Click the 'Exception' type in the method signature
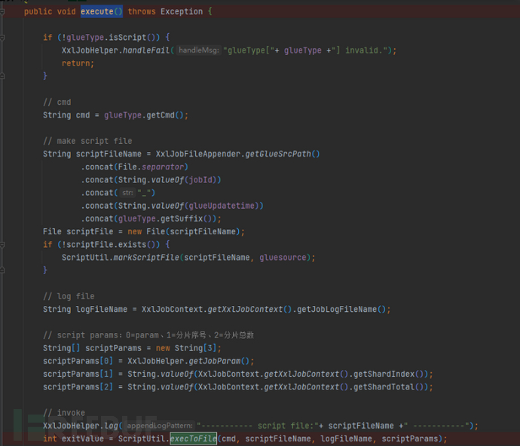The width and height of the screenshot is (520, 446). pyautogui.click(x=182, y=11)
